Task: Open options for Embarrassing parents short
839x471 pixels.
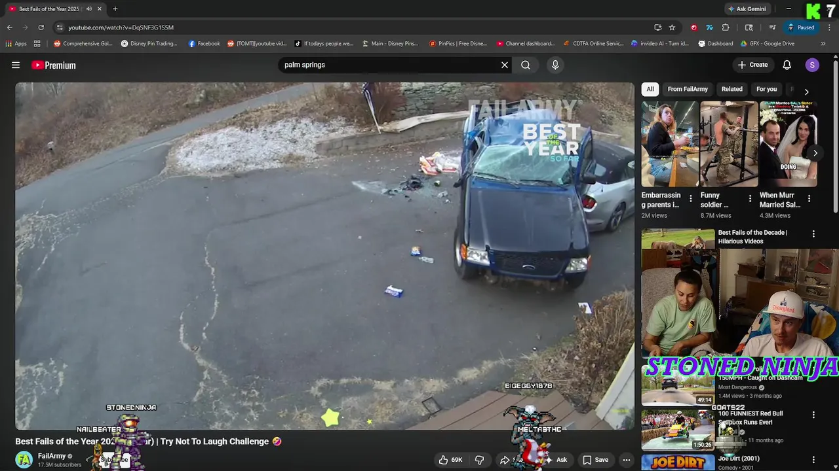Action: pyautogui.click(x=690, y=198)
